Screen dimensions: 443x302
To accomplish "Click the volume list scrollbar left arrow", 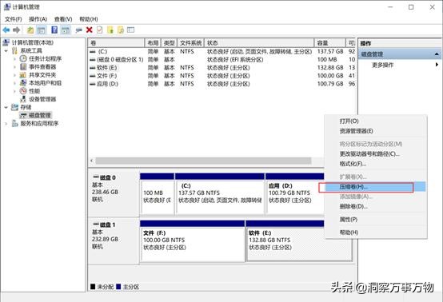I will [91, 161].
